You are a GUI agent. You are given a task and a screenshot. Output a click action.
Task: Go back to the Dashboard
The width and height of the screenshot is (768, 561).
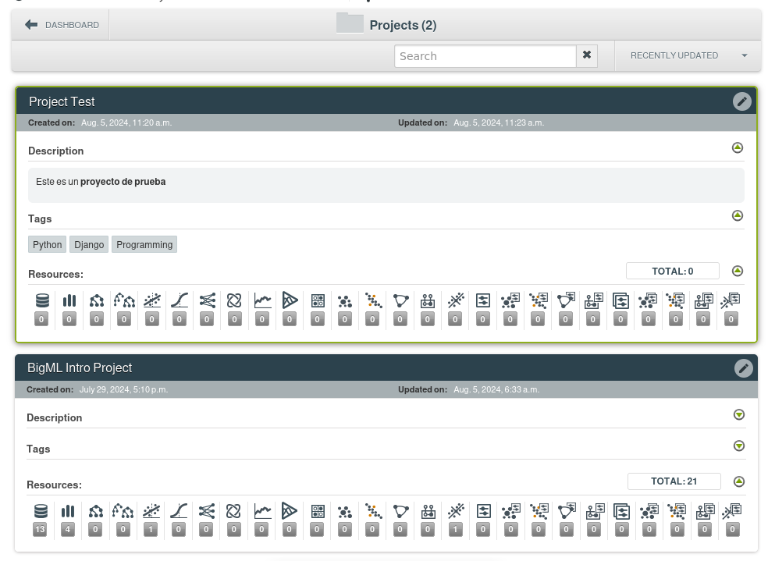[62, 25]
